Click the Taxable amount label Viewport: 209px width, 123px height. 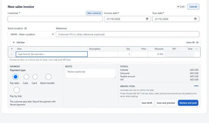click(128, 76)
